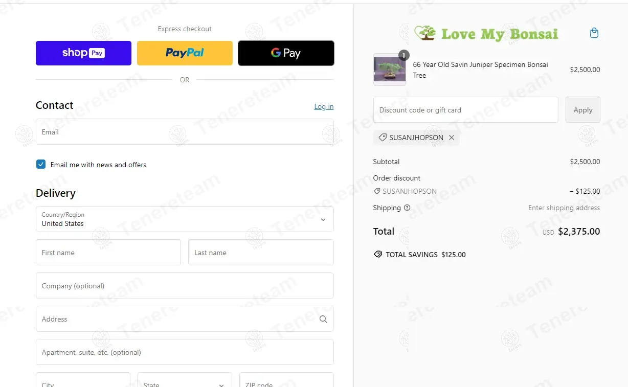Click the Total Savings tag icon
The height and width of the screenshot is (387, 628).
[x=378, y=255]
